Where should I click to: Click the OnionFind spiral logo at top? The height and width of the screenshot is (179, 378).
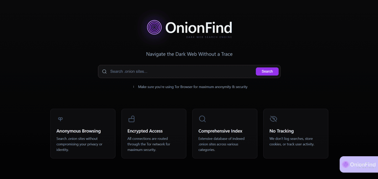click(154, 27)
